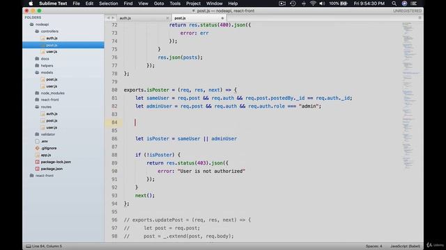446x250 pixels.
Task: Click the code minimap
Action: (x=410, y=95)
